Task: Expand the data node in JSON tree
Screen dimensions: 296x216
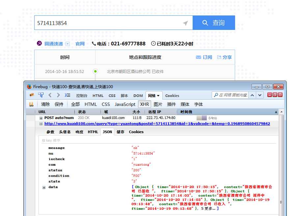Action: coord(44,187)
